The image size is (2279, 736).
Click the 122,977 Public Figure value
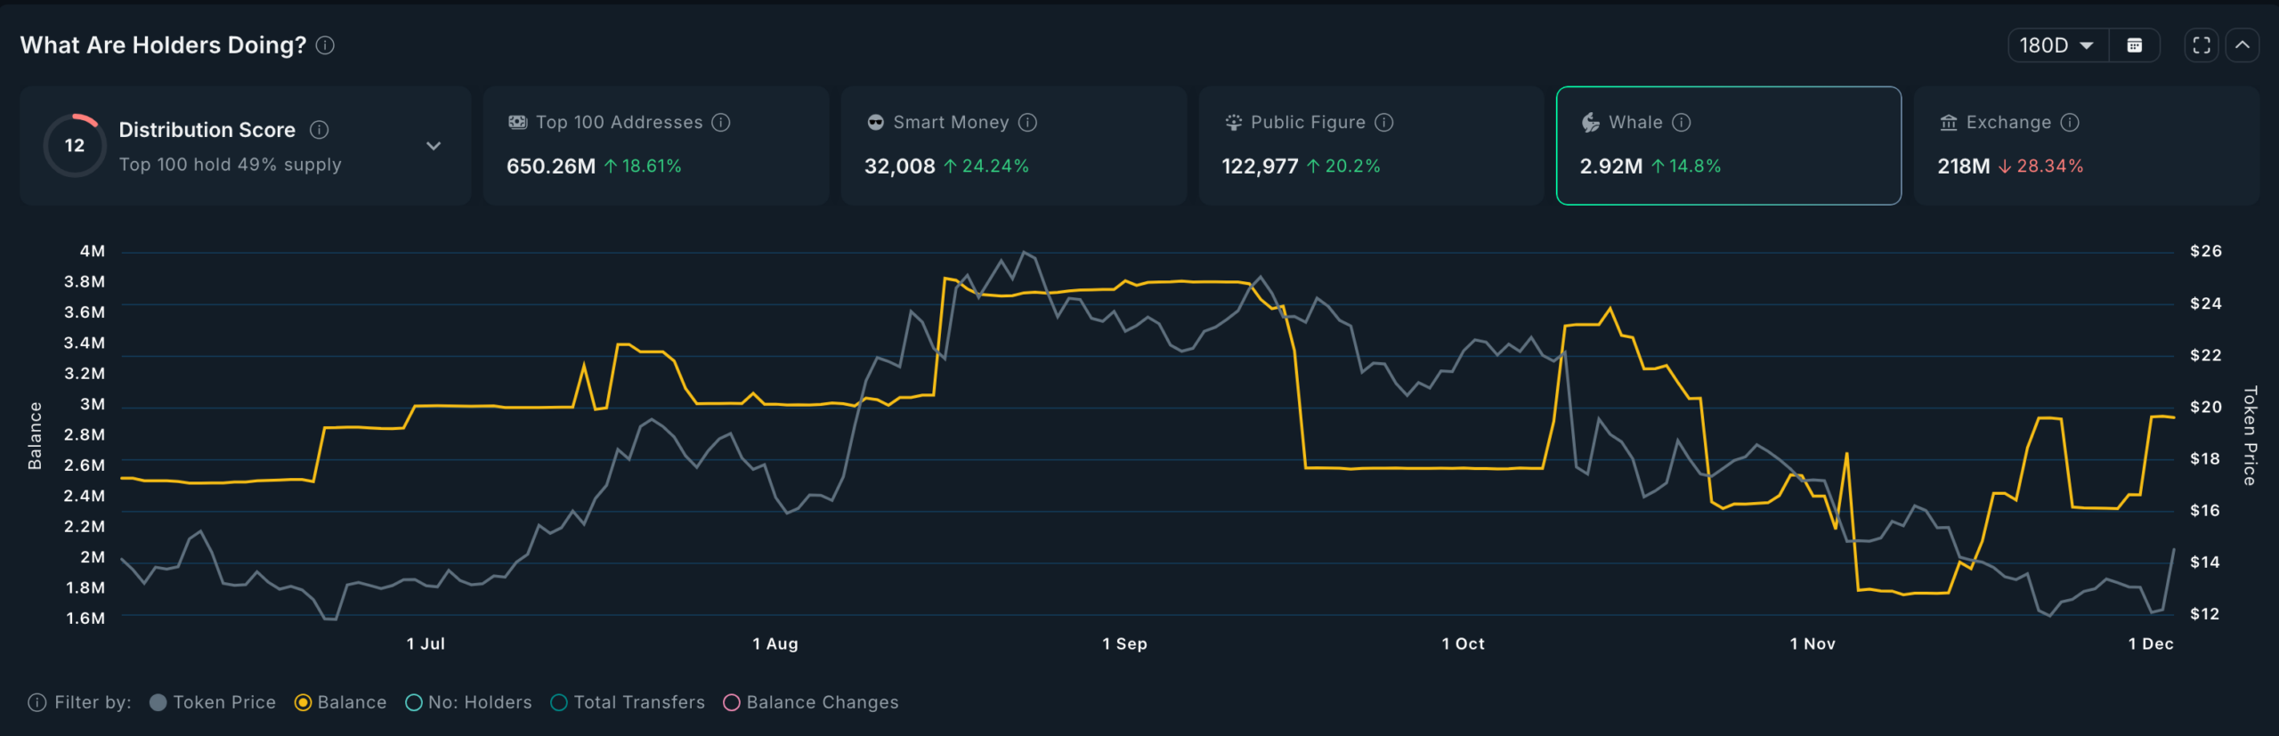pos(1260,166)
